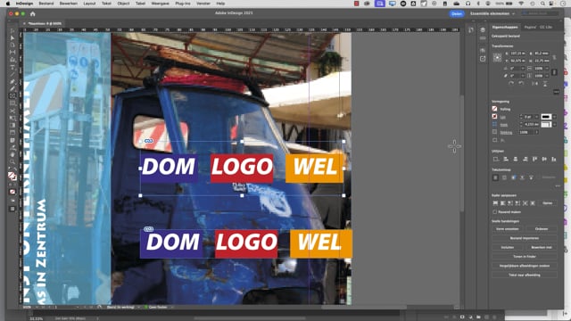Open the vertical scale percentage dropdown
The height and width of the screenshot is (321, 571).
coord(547,76)
